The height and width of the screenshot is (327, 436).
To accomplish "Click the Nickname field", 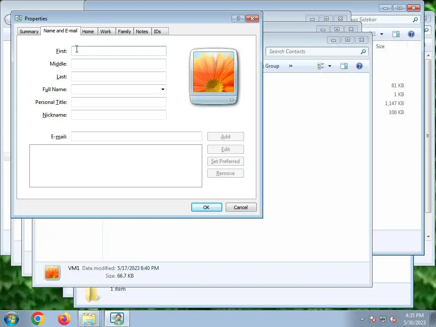I will point(119,115).
